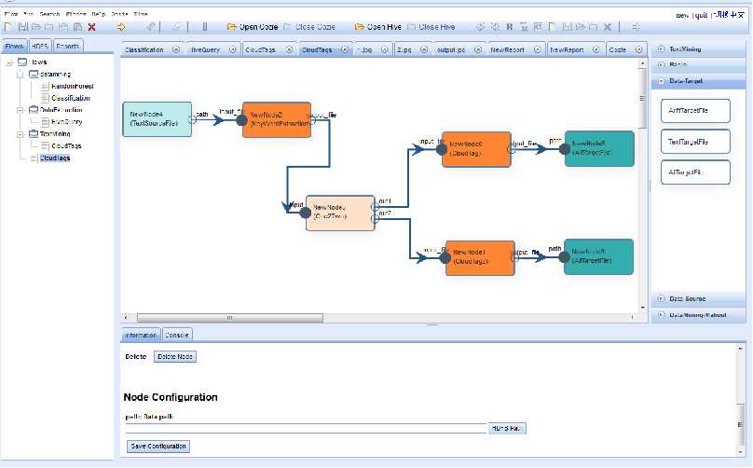Switch to the HDFS side tab
The image size is (753, 468).
pyautogui.click(x=40, y=46)
